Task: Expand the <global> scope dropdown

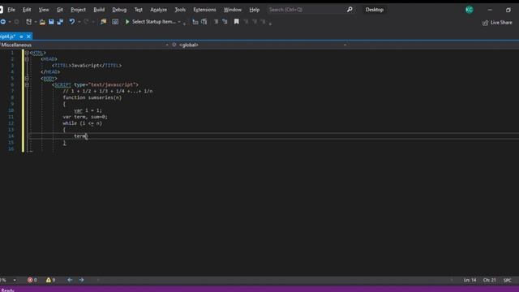Action: click(345, 45)
